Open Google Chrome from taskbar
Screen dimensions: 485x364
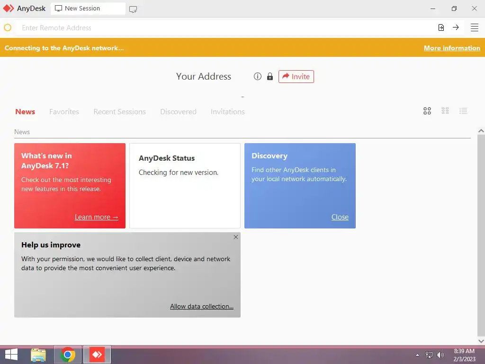[68, 355]
